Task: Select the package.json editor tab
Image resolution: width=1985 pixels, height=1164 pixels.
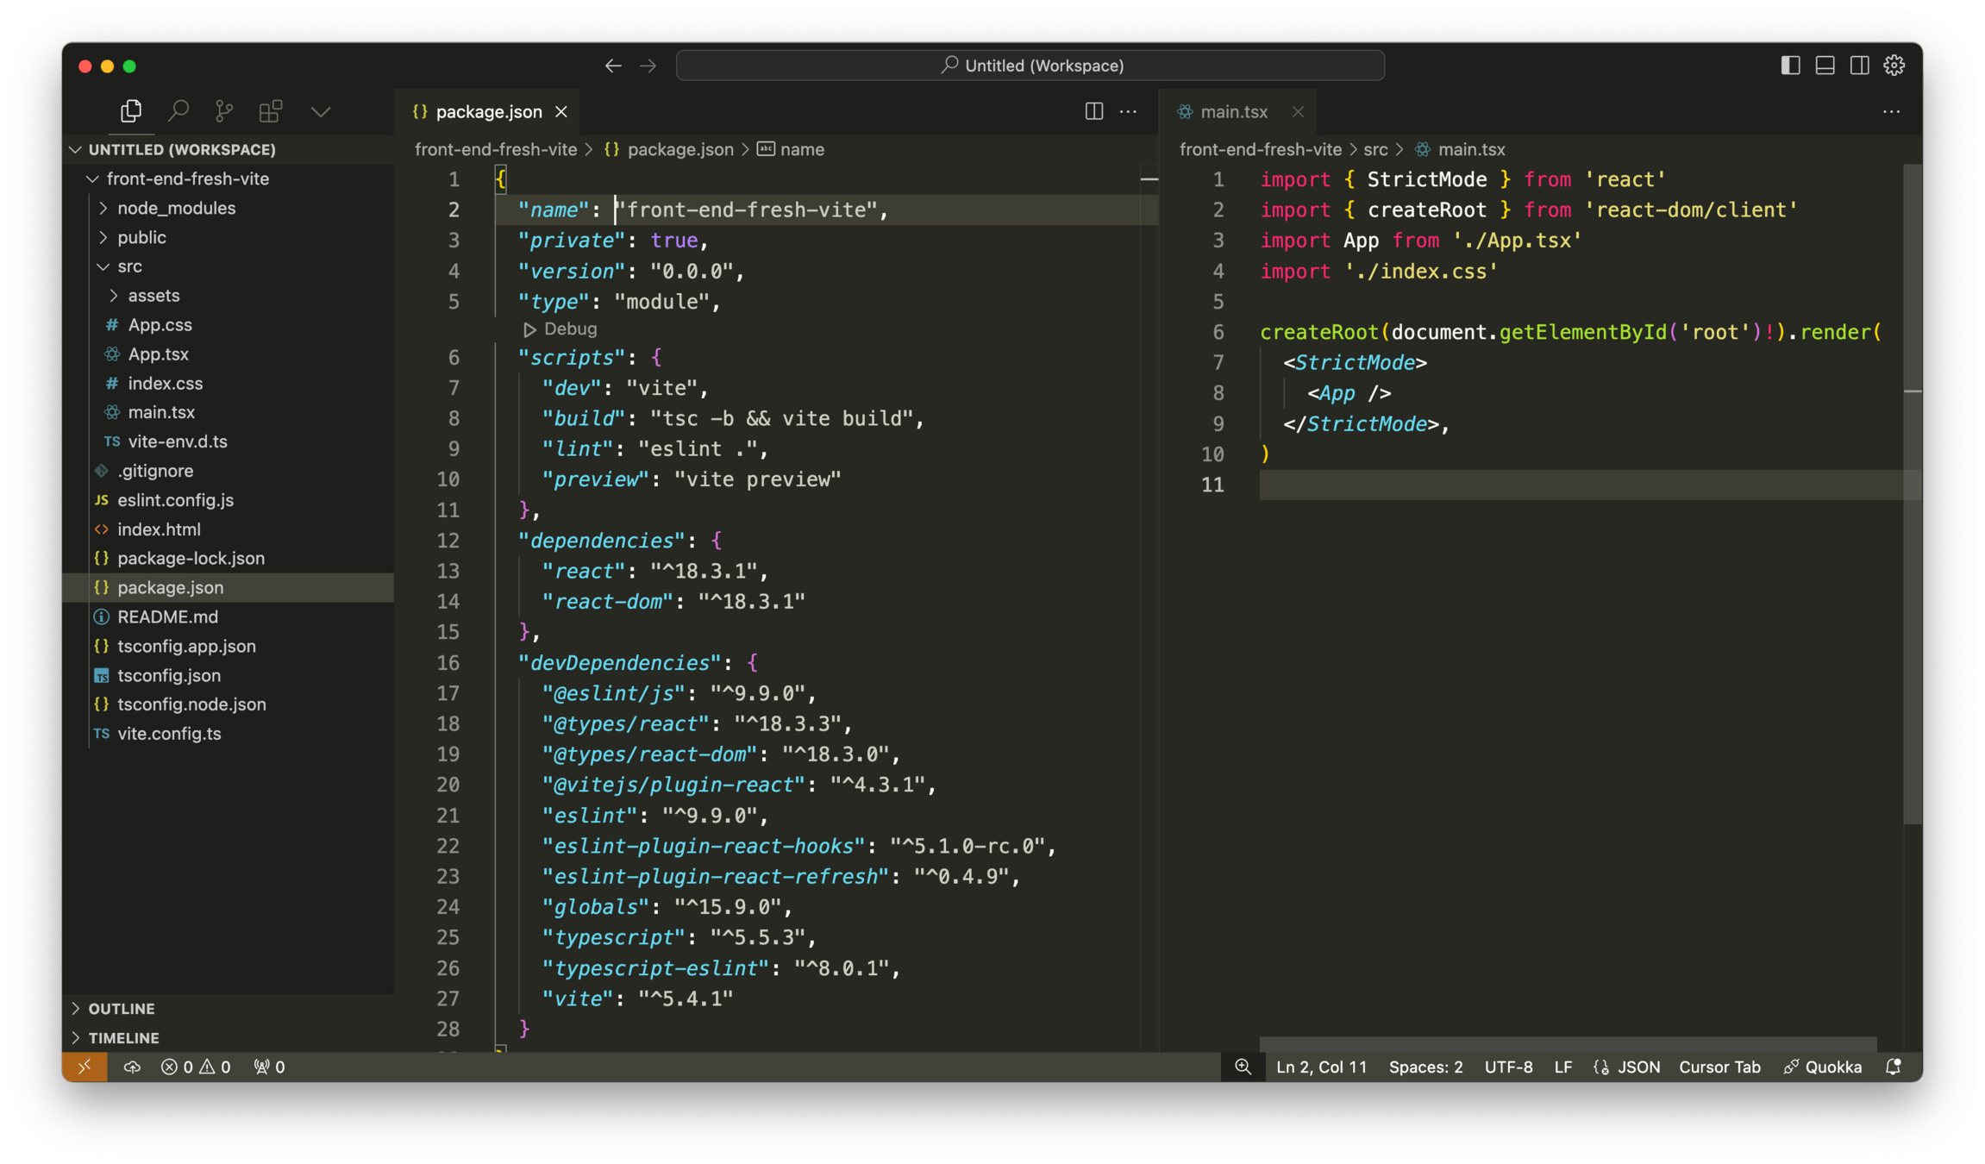Action: pyautogui.click(x=488, y=111)
